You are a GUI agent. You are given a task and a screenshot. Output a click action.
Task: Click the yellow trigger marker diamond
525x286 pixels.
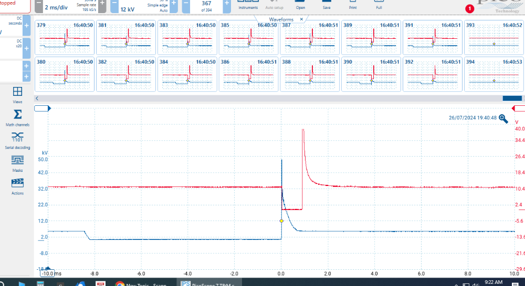(x=281, y=221)
